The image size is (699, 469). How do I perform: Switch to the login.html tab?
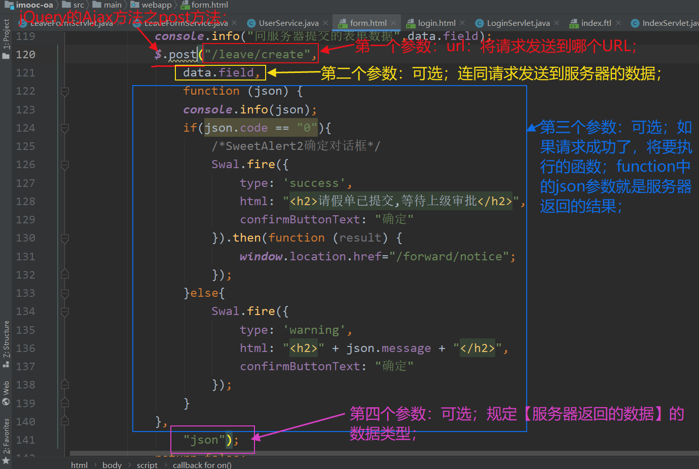(437, 22)
